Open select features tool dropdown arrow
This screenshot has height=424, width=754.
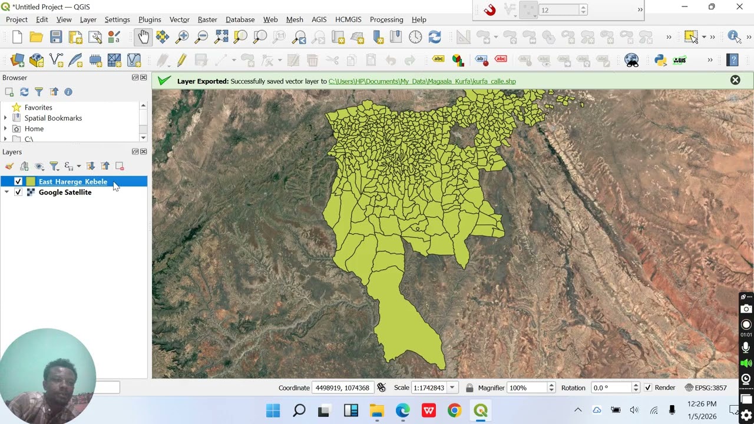703,37
